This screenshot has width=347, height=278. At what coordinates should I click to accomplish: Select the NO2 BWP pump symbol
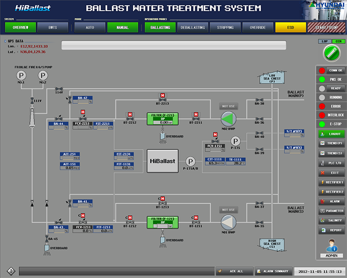pos(228,119)
